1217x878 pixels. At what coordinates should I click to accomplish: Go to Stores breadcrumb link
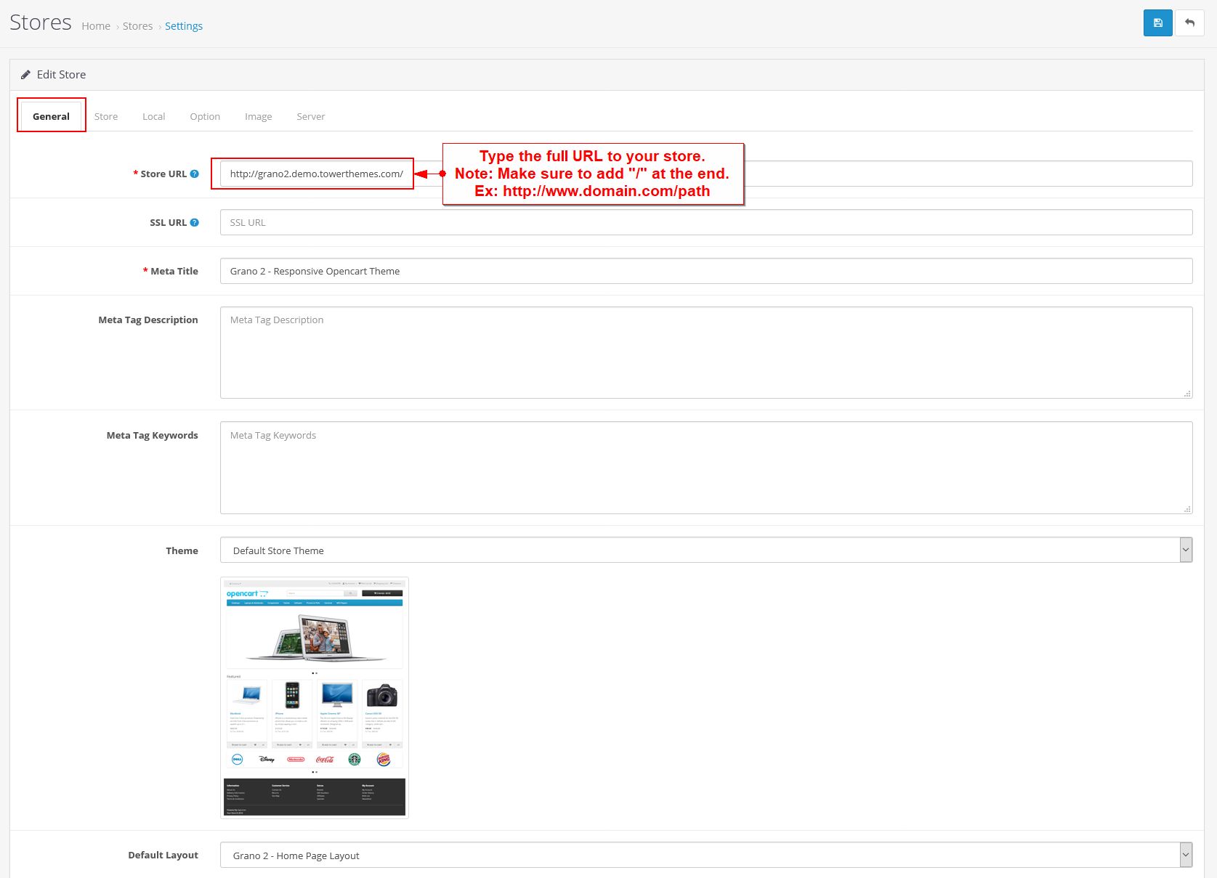[137, 26]
